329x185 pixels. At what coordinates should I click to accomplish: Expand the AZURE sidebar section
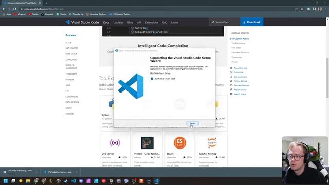68,108
